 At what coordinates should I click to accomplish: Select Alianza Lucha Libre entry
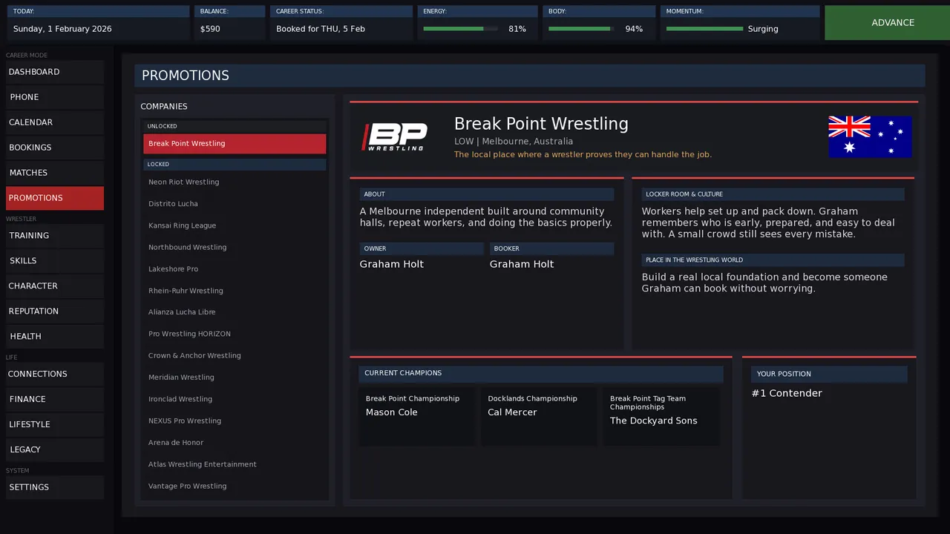pyautogui.click(x=235, y=312)
